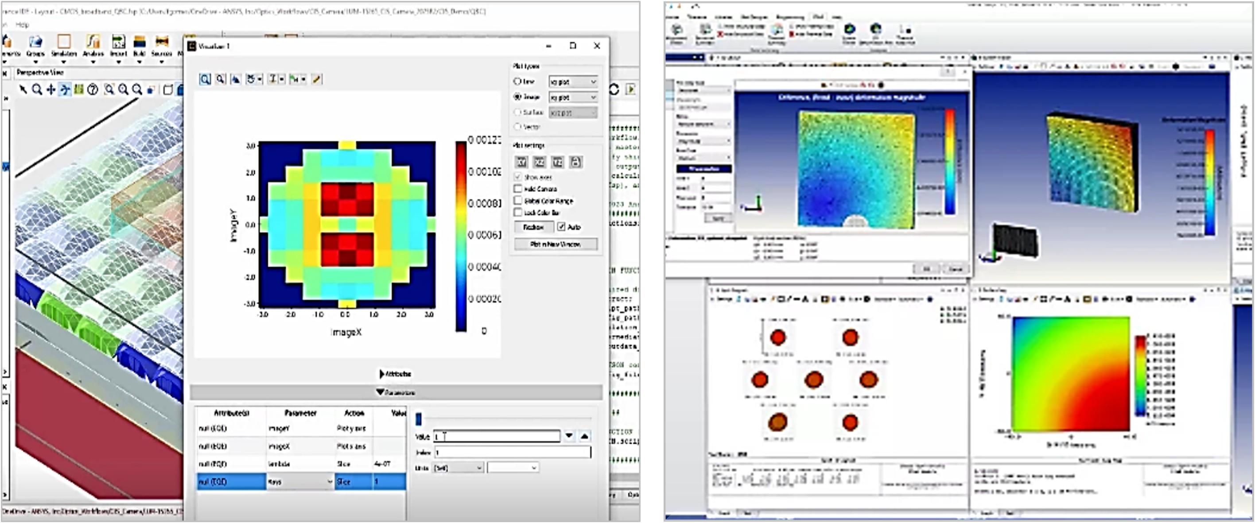The image size is (1255, 523).
Task: Enable the Lock Color Bar checkbox
Action: [x=518, y=212]
